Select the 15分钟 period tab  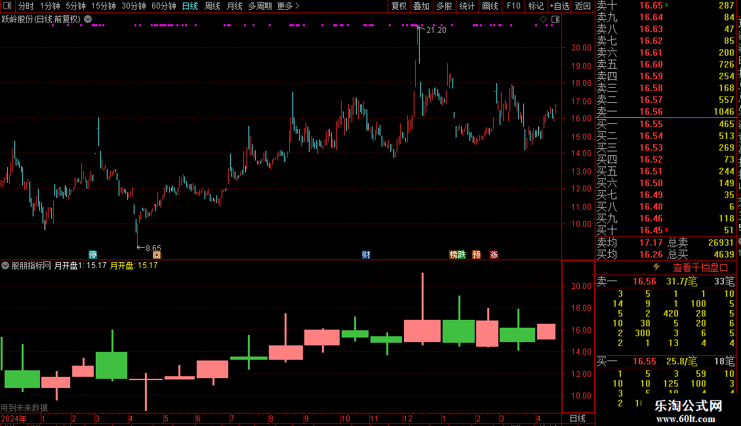click(x=104, y=6)
